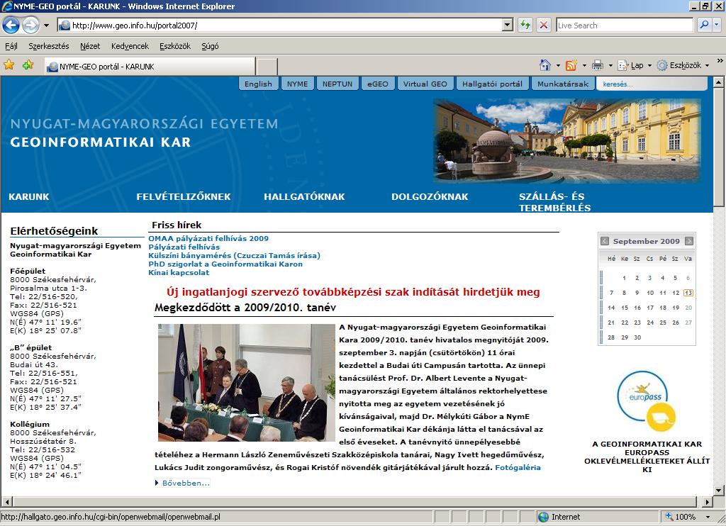Image resolution: width=726 pixels, height=526 pixels.
Task: Click the Munkatársak button
Action: (563, 84)
